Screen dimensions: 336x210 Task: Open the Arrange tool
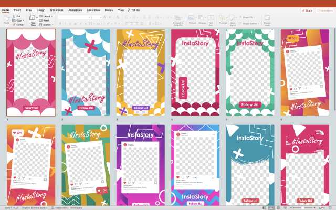coord(223,19)
